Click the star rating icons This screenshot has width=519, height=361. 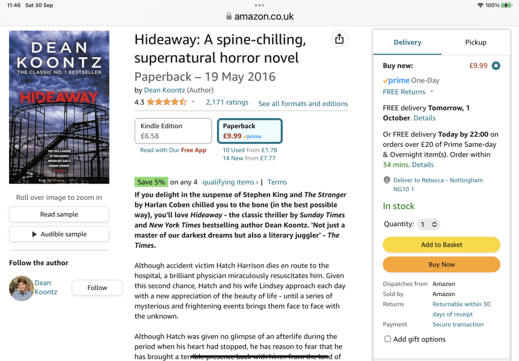(x=167, y=102)
